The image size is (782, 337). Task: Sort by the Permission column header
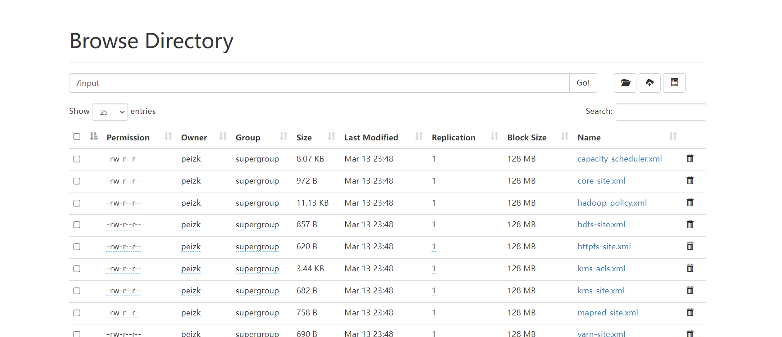point(128,138)
